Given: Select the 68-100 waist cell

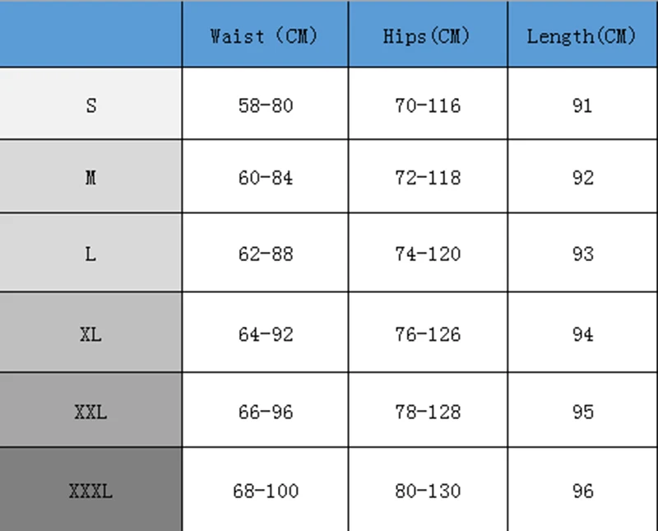Looking at the screenshot, I should 265,489.
